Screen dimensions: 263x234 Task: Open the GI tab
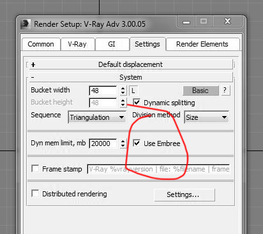[112, 44]
